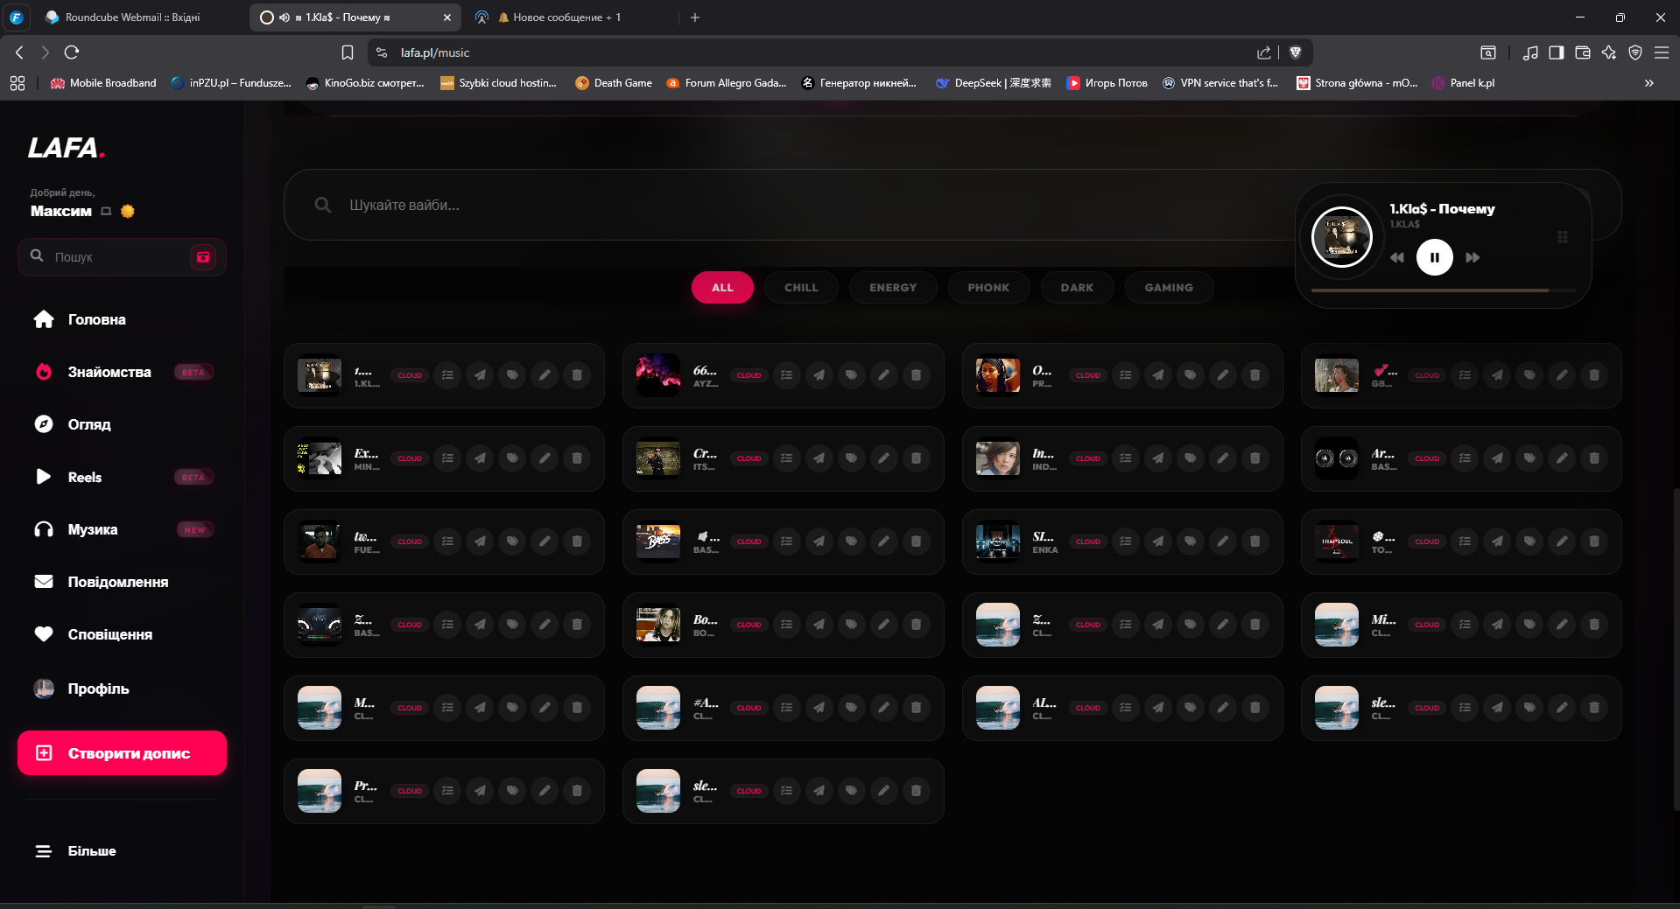This screenshot has height=909, width=1680.
Task: Click tag icon on the ENKA track
Action: [1190, 542]
